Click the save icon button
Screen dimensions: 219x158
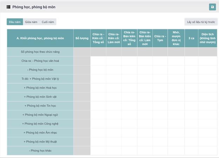click(212, 7)
